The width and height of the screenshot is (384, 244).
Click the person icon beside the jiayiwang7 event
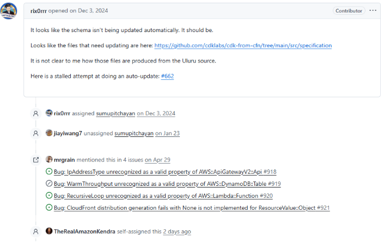click(36, 133)
